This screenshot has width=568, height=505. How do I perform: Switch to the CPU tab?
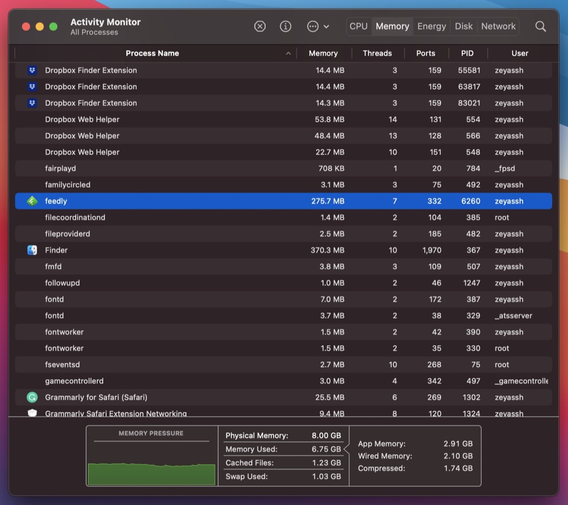pos(358,27)
